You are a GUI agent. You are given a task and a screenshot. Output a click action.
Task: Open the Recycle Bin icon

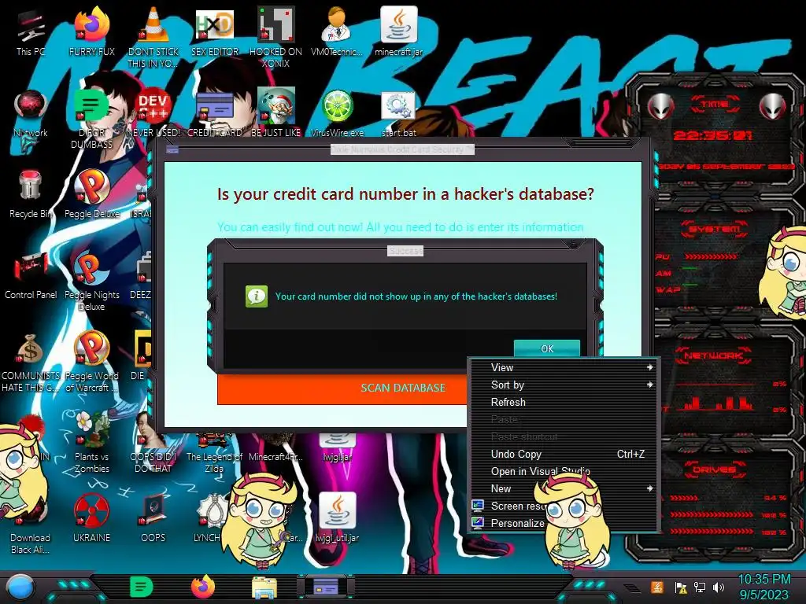(31, 194)
